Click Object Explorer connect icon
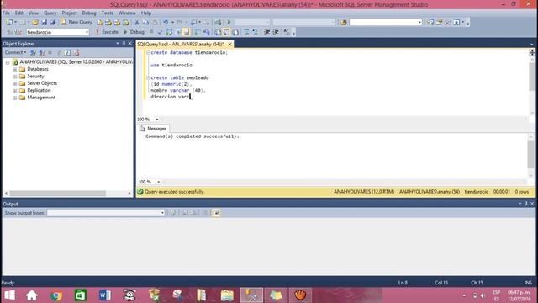The width and height of the screenshot is (538, 303). 33,52
